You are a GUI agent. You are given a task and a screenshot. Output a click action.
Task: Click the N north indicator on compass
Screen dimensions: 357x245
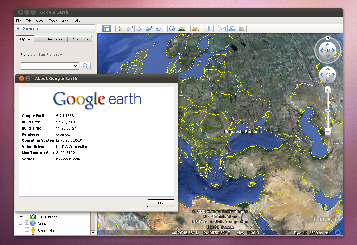pyautogui.click(x=327, y=38)
